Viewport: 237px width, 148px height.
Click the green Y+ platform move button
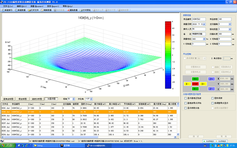pos(195,79)
